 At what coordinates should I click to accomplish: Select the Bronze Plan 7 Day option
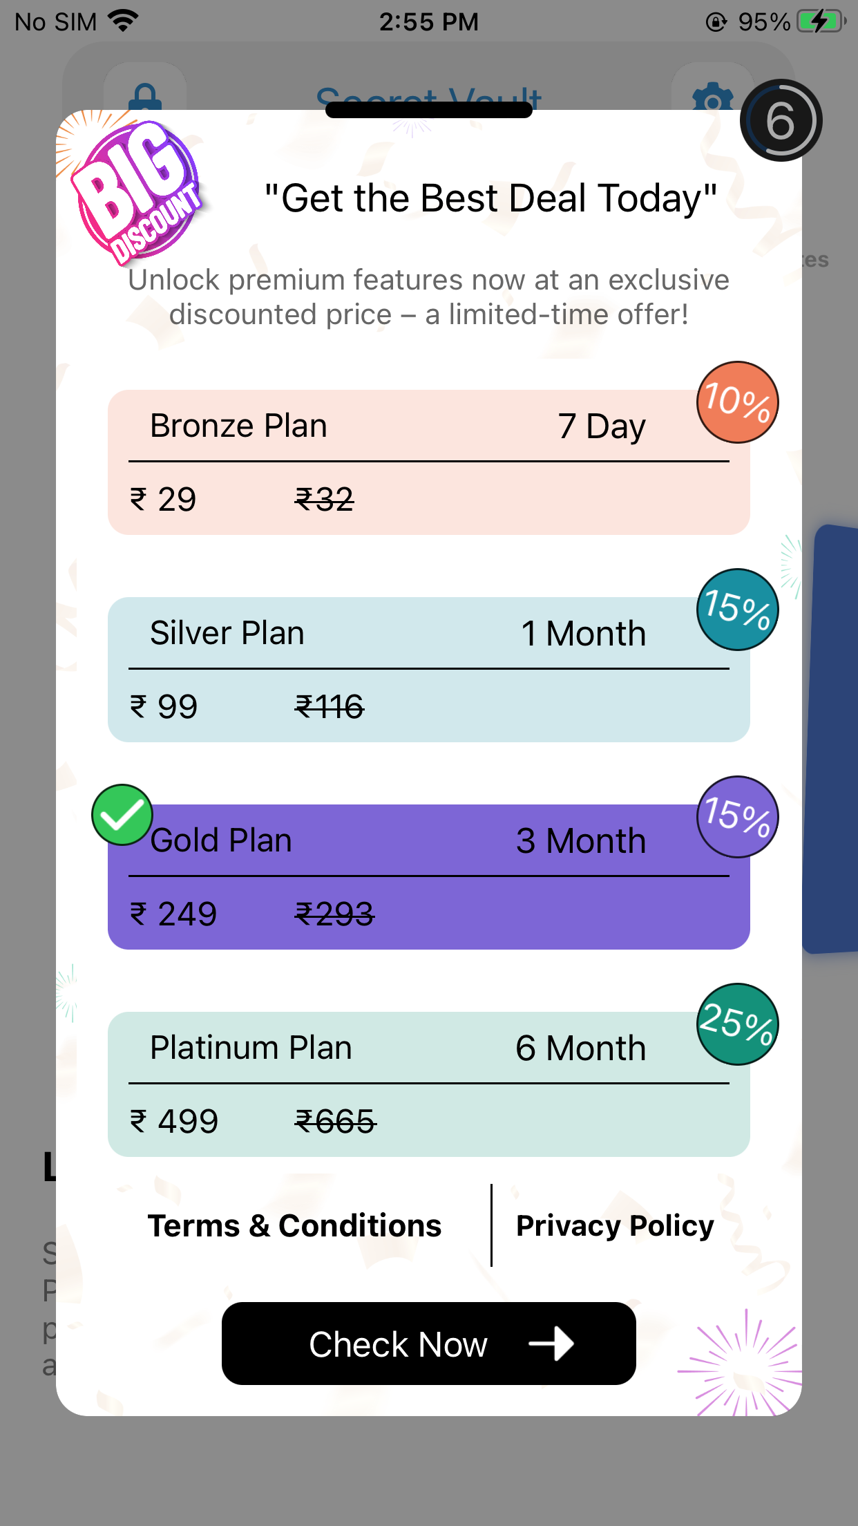(x=428, y=462)
